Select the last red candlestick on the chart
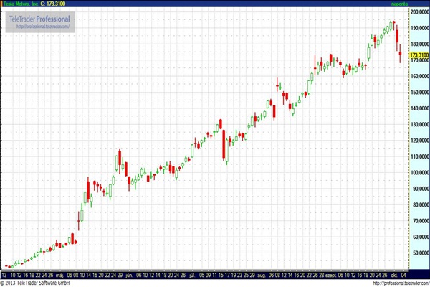The image size is (430, 287). click(x=400, y=55)
